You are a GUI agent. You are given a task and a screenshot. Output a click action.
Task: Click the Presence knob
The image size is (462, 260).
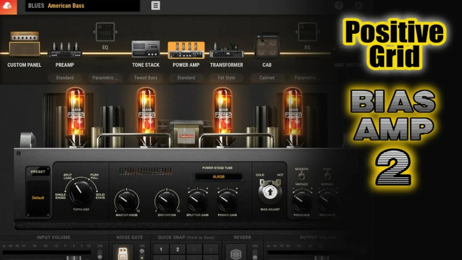302,201
